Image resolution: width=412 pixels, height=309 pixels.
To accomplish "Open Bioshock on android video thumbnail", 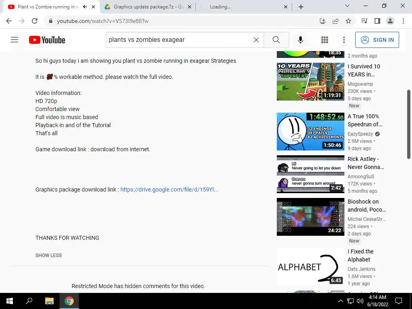I will [310, 217].
